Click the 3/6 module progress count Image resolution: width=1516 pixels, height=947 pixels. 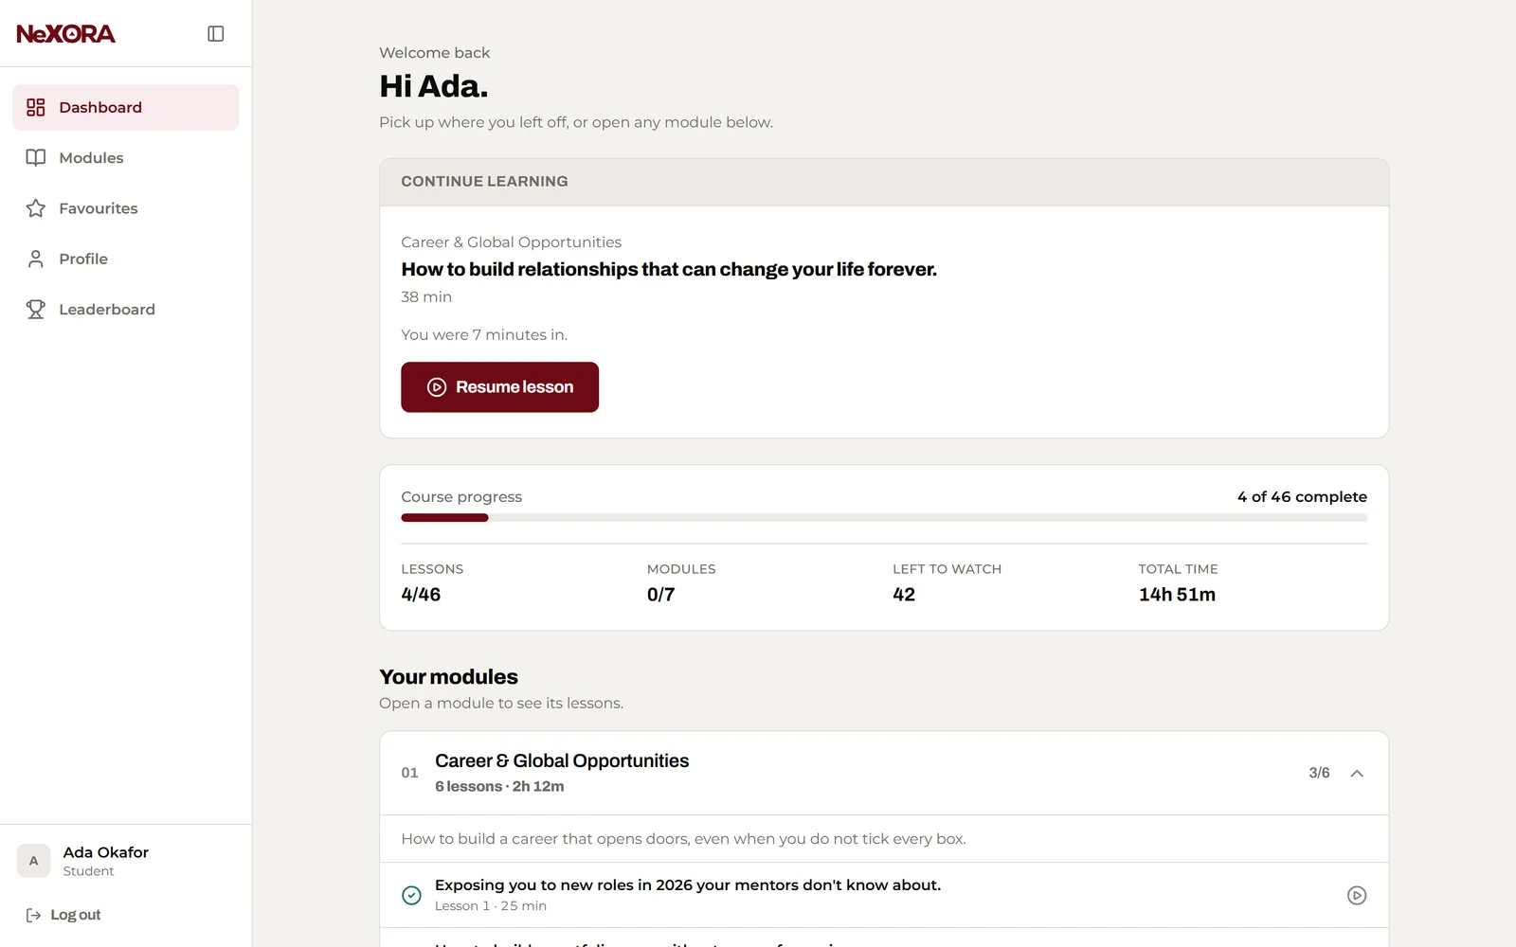click(x=1319, y=773)
